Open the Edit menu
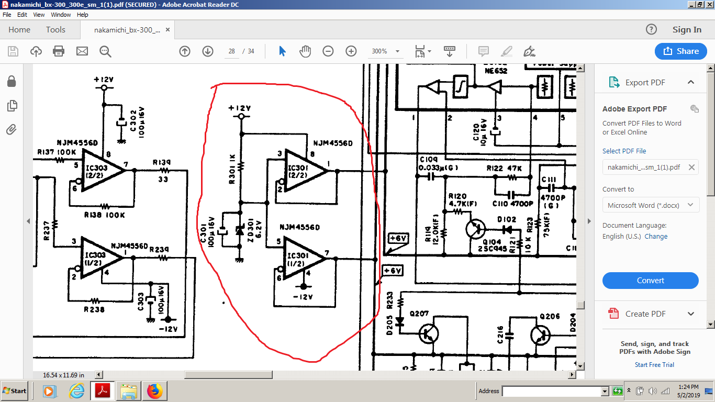 pyautogui.click(x=22, y=15)
